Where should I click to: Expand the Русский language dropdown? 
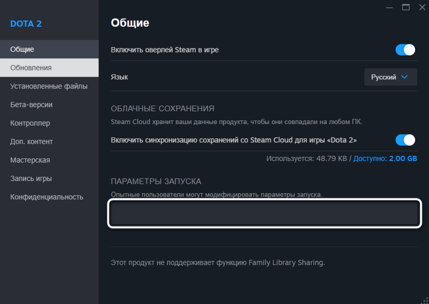(390, 77)
